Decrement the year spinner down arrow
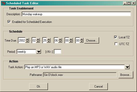Screen dimensions: 137x92 [27, 42]
